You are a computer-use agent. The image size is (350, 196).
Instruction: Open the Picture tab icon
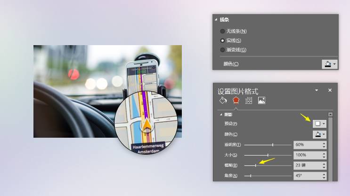[261, 101]
